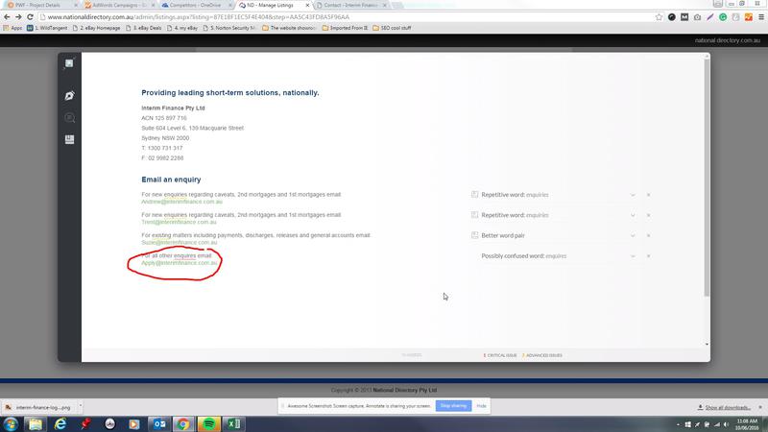Switch to the 'PWF - Project Details' tab
Viewport: 768px width, 432px height.
pos(40,5)
